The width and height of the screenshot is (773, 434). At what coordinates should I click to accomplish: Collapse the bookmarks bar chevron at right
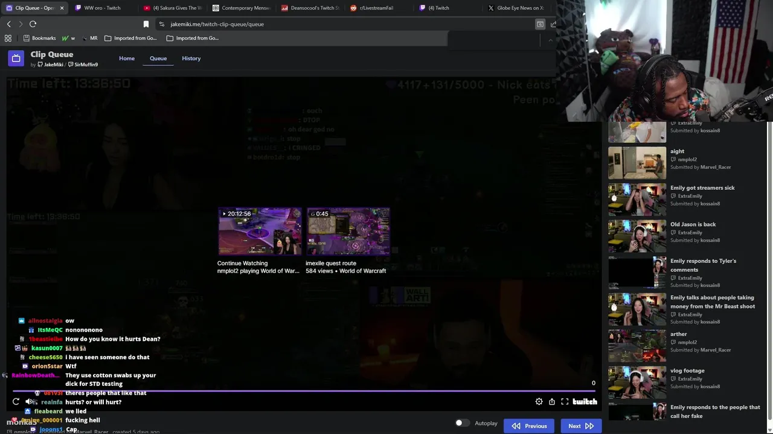point(550,40)
